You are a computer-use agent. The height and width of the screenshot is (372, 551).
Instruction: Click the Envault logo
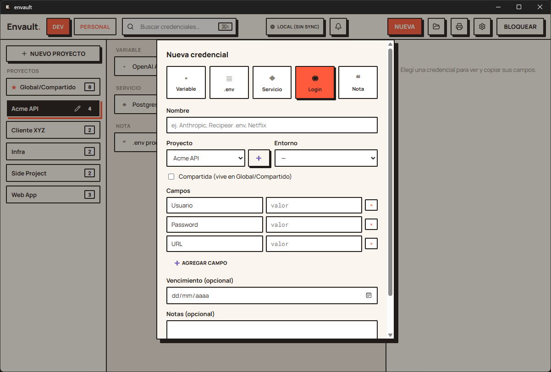tap(24, 27)
